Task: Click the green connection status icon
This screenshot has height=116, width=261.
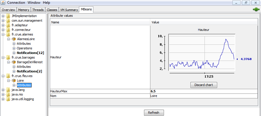Action: (256, 10)
